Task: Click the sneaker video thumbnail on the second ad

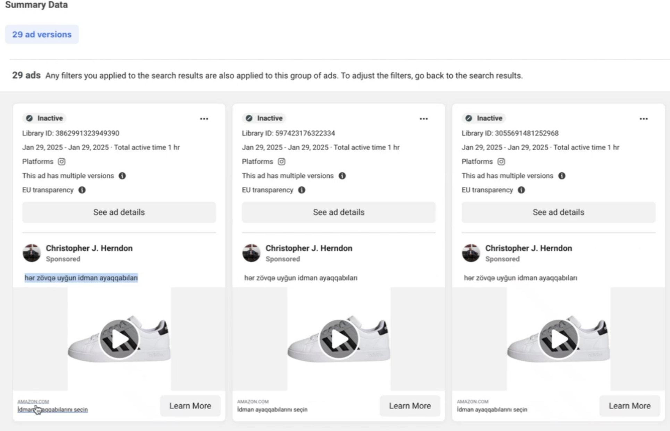Action: (x=339, y=339)
